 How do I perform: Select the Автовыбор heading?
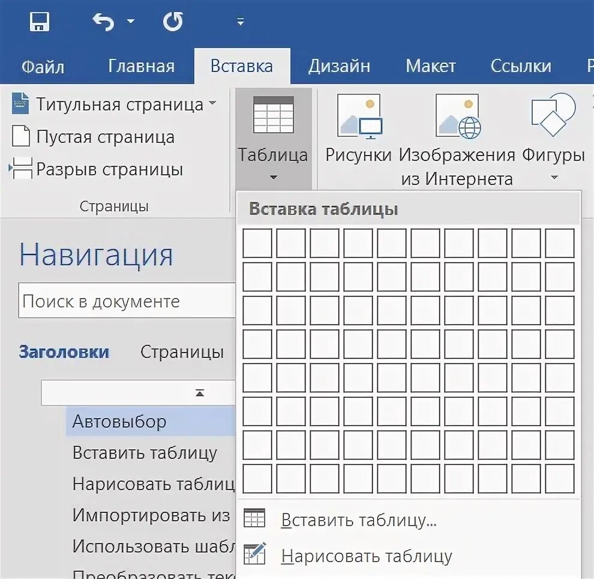click(151, 421)
